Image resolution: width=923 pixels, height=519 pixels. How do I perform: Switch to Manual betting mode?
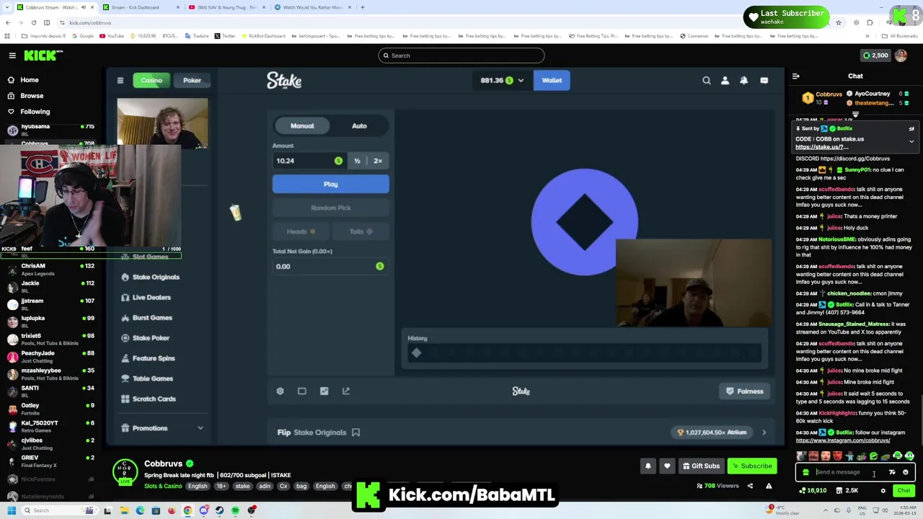click(x=302, y=125)
